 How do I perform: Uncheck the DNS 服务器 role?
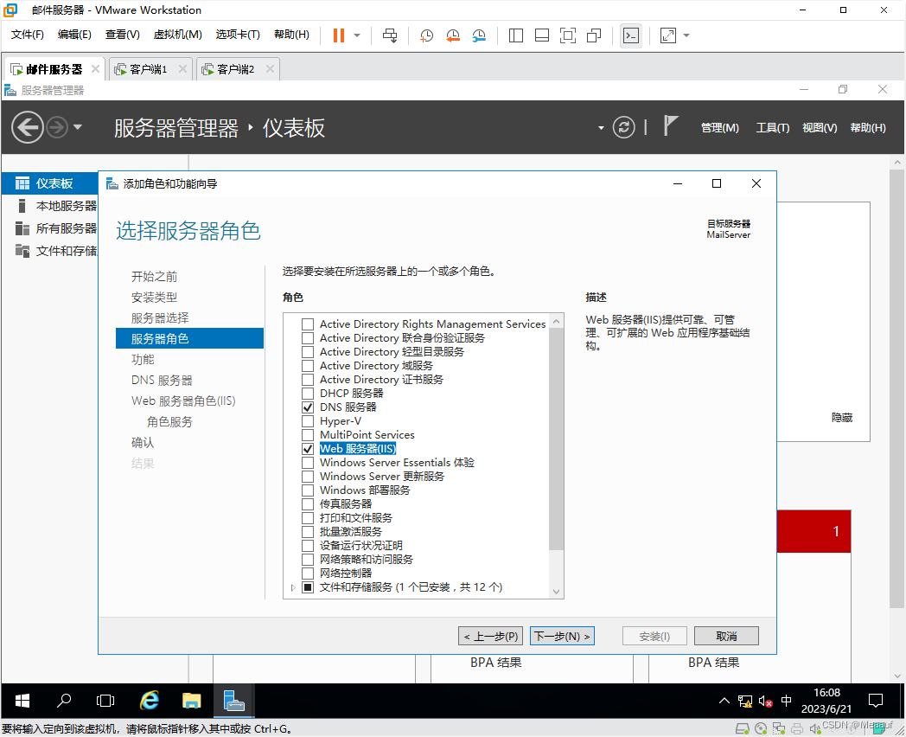pos(308,407)
